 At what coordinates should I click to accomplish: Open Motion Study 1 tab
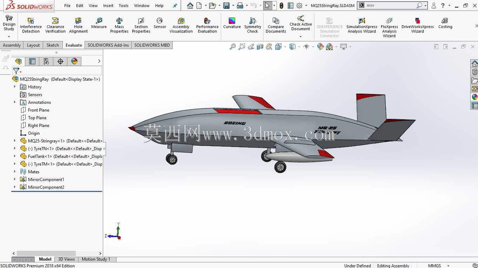(96, 259)
